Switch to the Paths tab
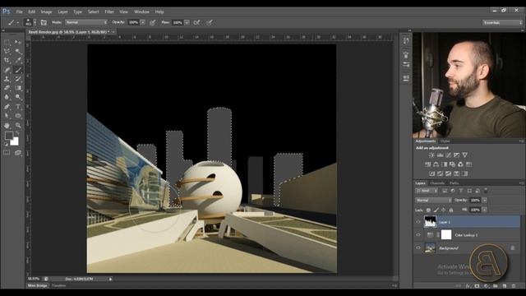The height and width of the screenshot is (296, 526). coord(454,183)
